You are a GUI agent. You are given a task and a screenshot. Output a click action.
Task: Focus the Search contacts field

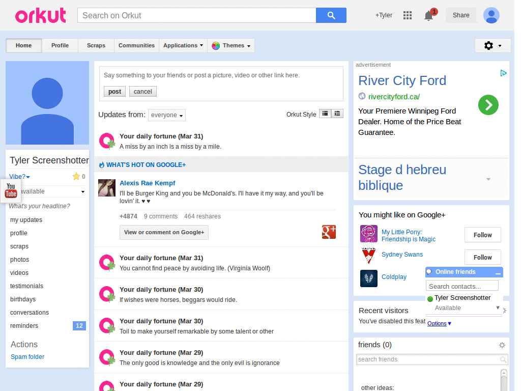click(x=462, y=286)
